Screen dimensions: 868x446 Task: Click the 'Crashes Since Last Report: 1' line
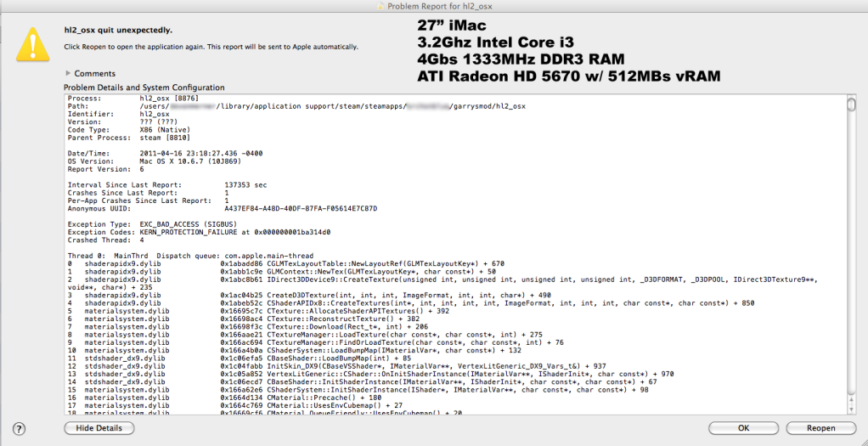coord(149,192)
